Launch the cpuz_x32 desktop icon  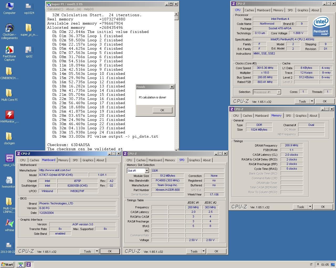coord(9,160)
